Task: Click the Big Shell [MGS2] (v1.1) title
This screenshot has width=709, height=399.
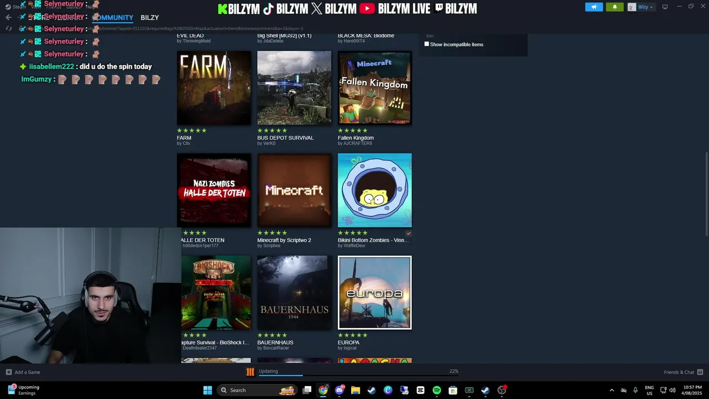Action: pyautogui.click(x=284, y=35)
